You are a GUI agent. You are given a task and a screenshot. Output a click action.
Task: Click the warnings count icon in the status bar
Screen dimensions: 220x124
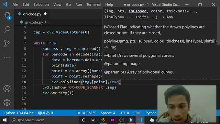48,113
